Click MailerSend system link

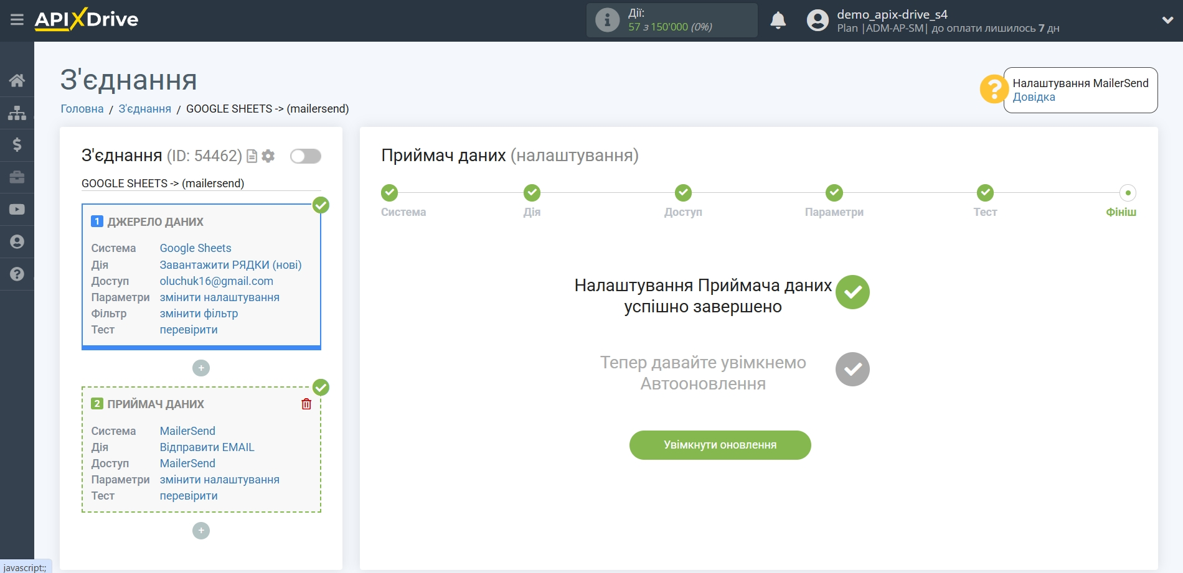[x=187, y=431]
